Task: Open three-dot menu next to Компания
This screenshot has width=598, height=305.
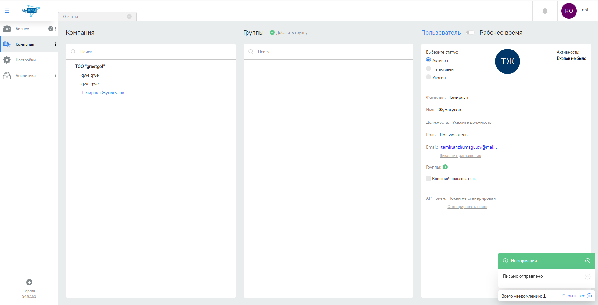Action: [55, 44]
